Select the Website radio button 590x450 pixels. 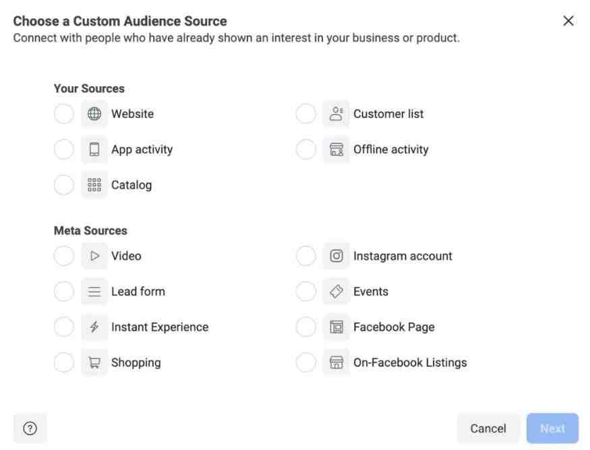(x=64, y=114)
